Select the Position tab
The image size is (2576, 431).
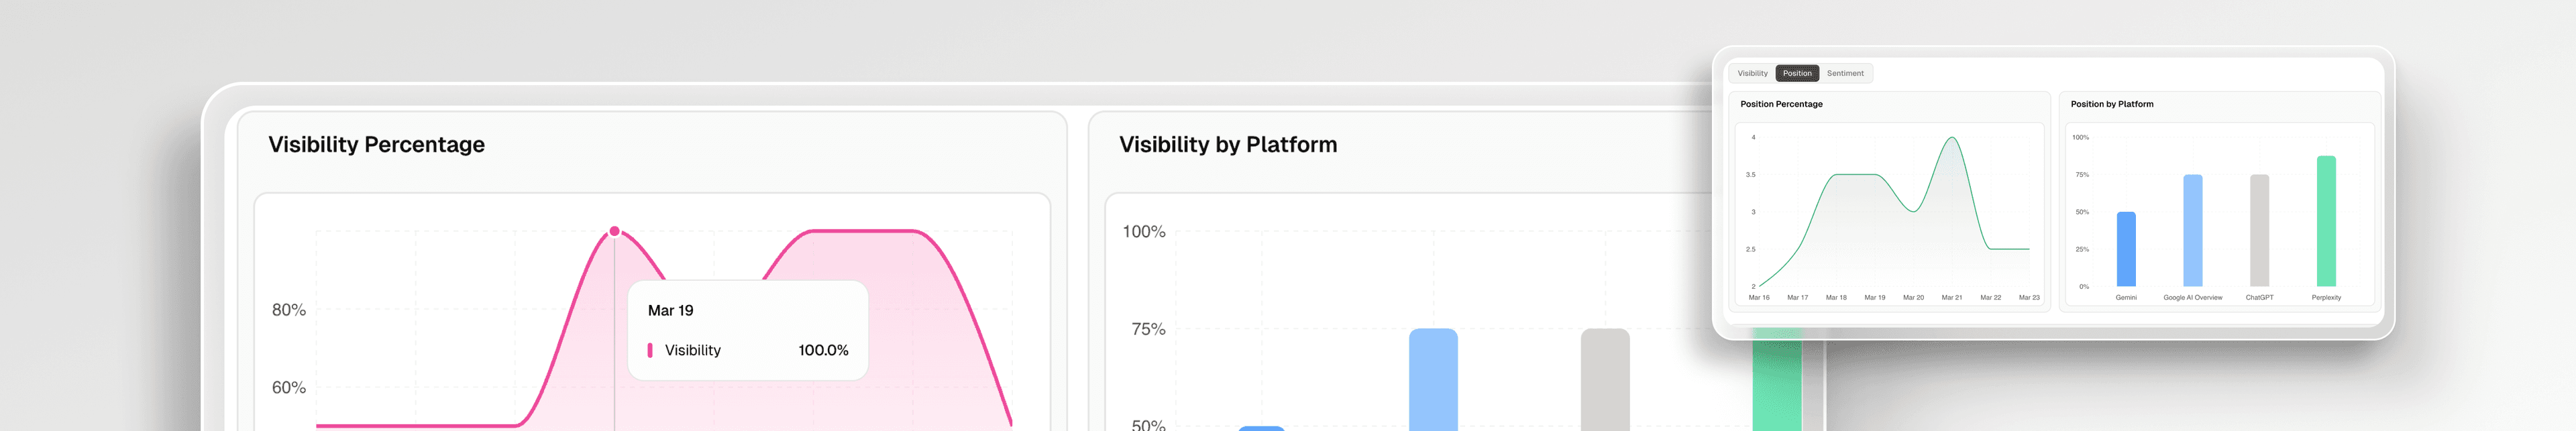tap(1797, 73)
